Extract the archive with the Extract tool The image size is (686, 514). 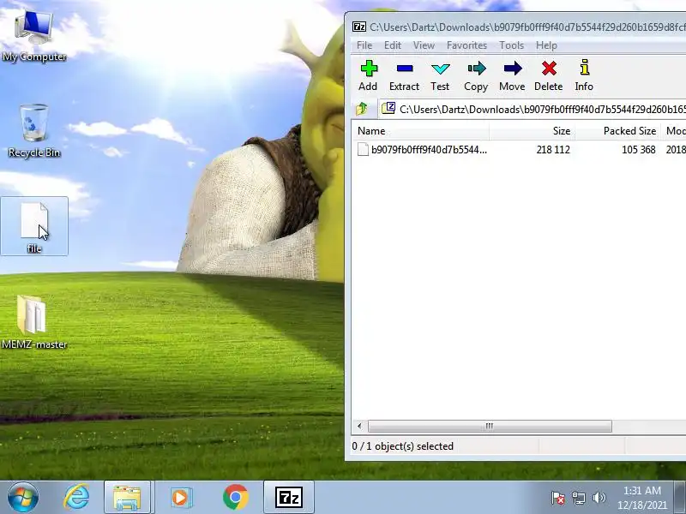coord(404,75)
